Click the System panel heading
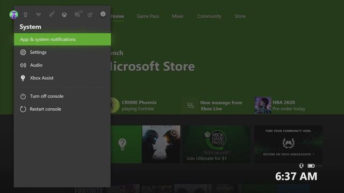 (30, 27)
